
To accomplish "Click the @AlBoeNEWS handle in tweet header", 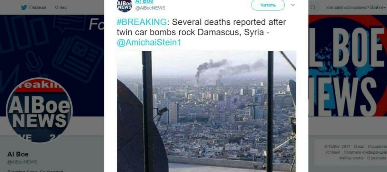I will click(150, 8).
